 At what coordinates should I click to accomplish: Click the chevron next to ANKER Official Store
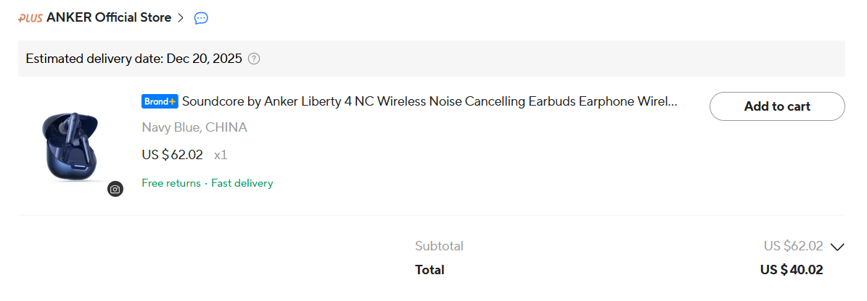(181, 18)
